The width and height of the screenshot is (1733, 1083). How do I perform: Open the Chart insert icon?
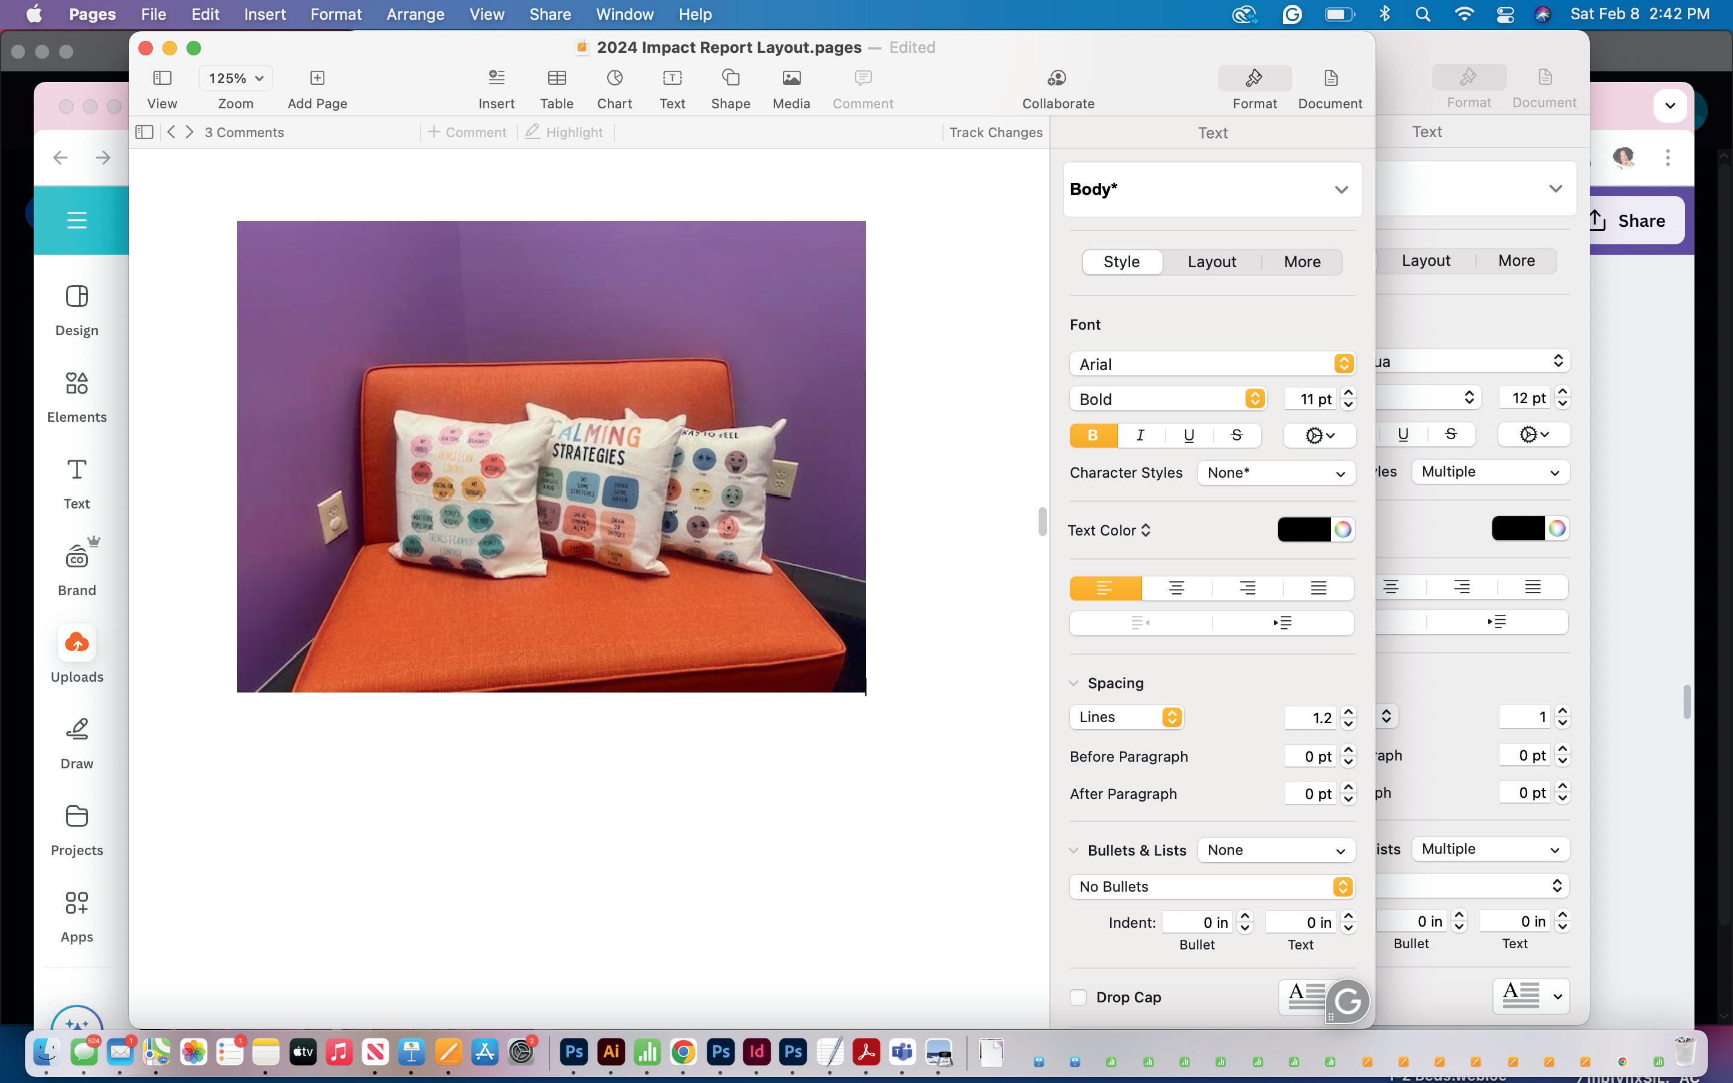point(614,78)
